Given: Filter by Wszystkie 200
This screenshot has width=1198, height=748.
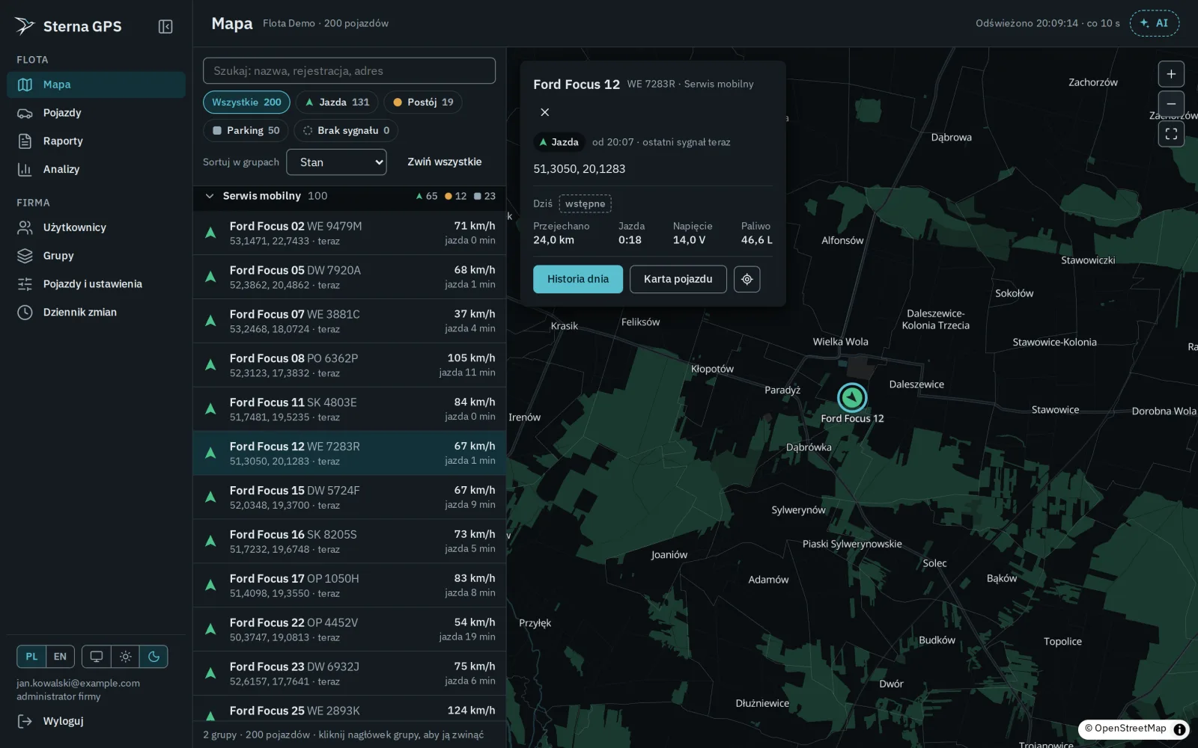Looking at the screenshot, I should click(246, 102).
